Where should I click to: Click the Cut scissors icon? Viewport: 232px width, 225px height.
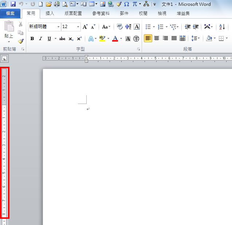(21, 24)
